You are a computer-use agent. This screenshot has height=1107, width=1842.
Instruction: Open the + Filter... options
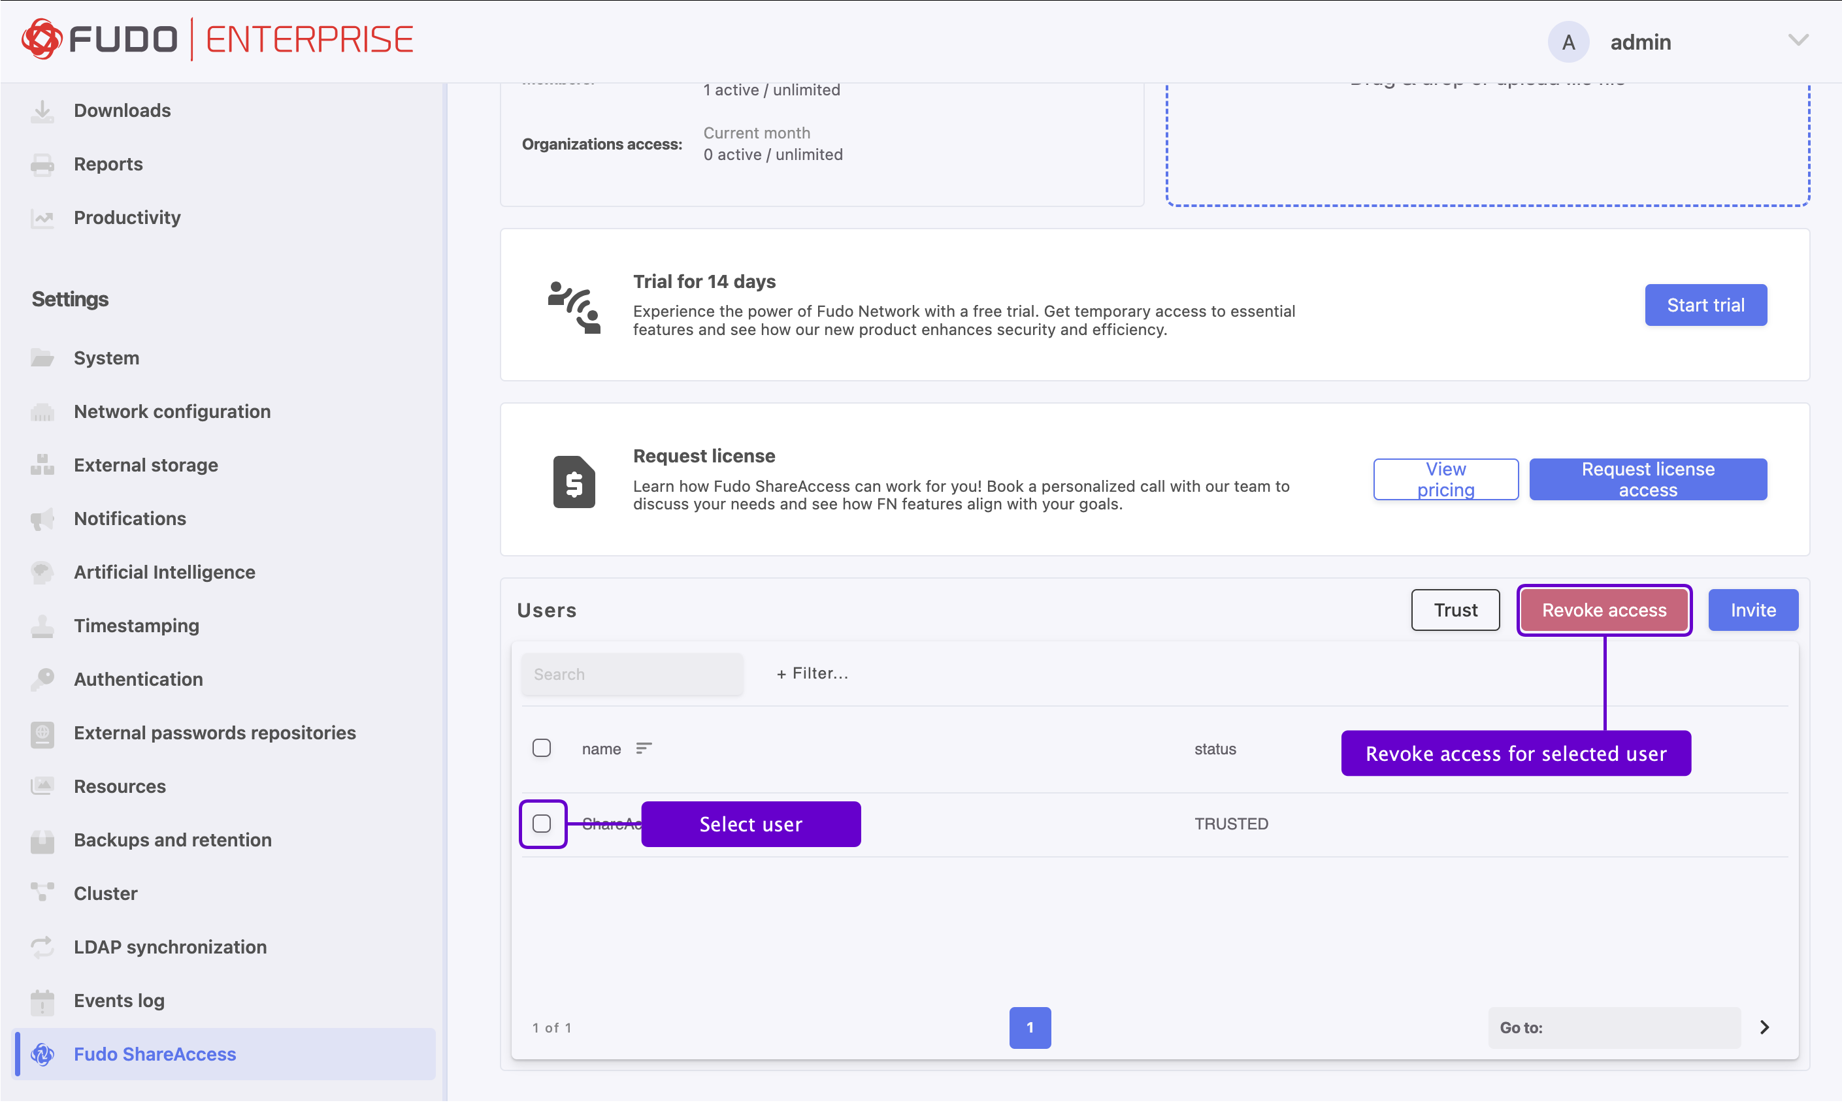(812, 673)
